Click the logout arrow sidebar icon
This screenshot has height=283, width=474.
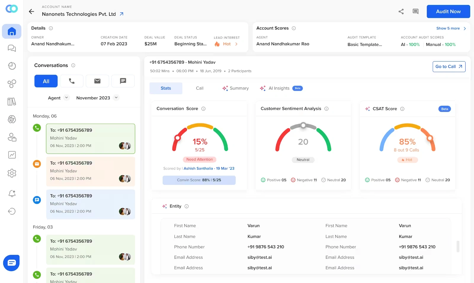click(12, 211)
